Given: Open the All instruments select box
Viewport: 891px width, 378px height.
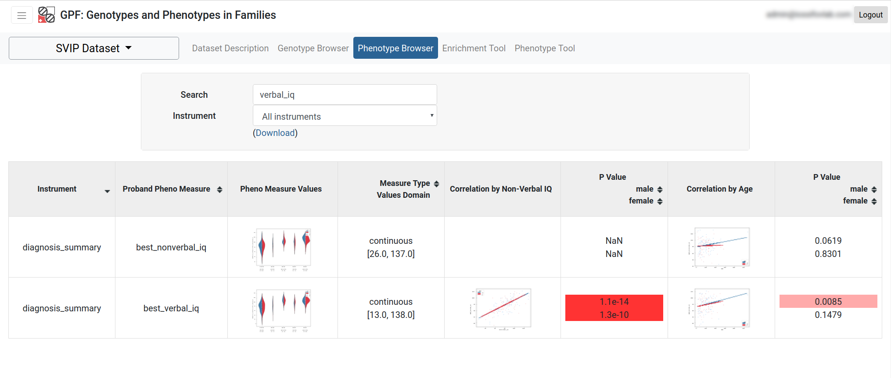Looking at the screenshot, I should tap(345, 116).
